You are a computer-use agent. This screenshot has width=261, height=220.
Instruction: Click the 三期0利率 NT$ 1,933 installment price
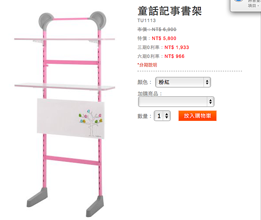177,47
